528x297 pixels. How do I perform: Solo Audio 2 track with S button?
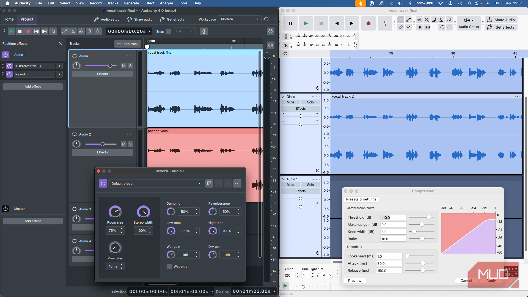(x=130, y=144)
